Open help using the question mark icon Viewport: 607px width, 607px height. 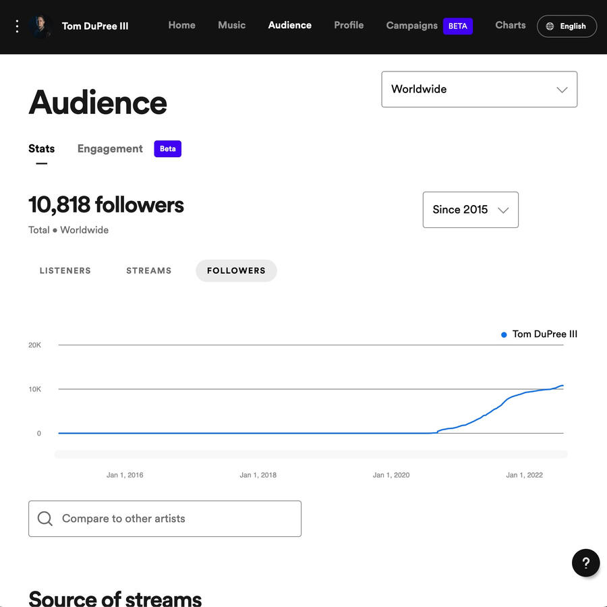pyautogui.click(x=585, y=562)
